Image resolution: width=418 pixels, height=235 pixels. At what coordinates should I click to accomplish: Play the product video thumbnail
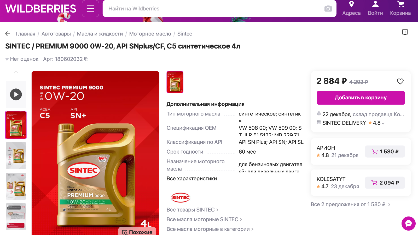[x=16, y=94]
